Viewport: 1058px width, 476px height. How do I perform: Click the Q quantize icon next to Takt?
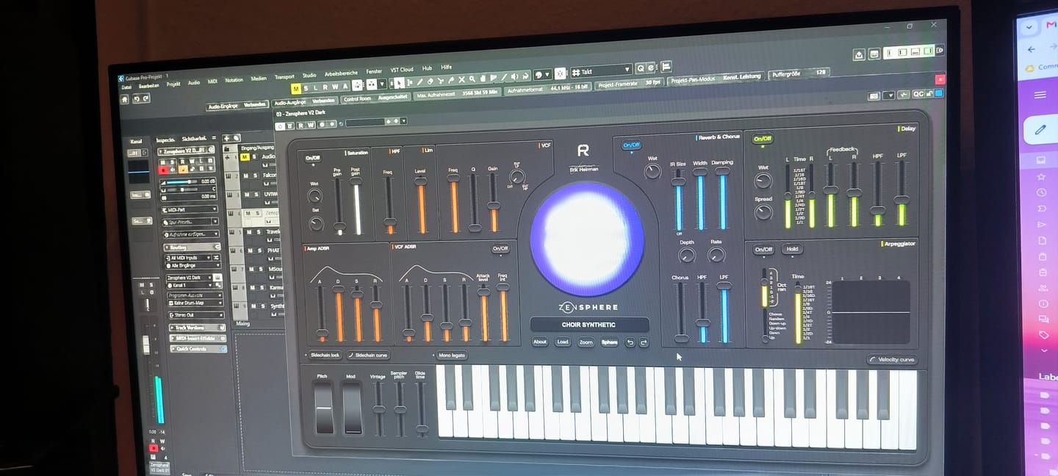[x=640, y=68]
